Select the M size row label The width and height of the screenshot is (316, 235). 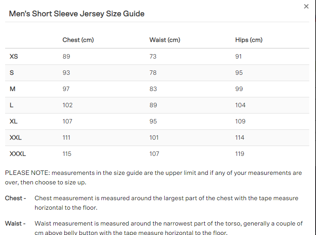[x=12, y=89]
